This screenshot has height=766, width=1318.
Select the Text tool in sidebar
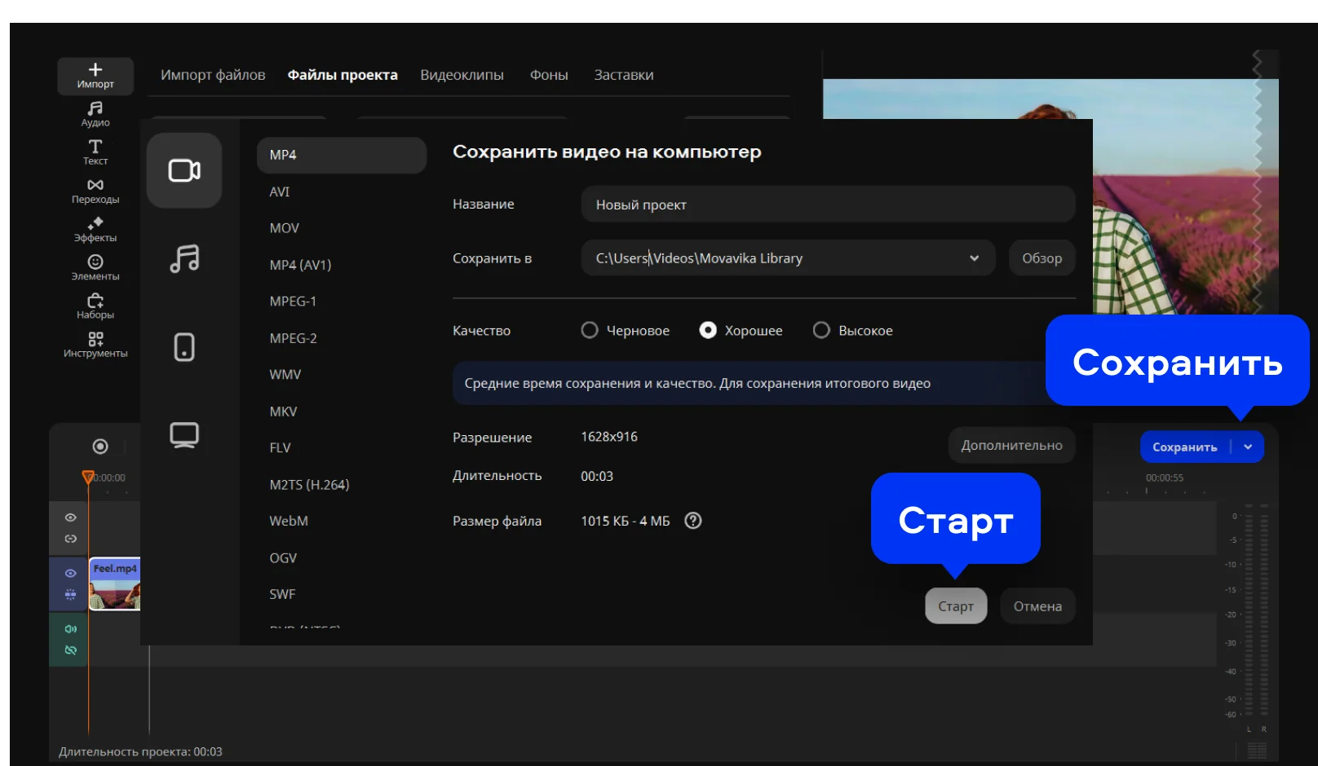click(95, 152)
